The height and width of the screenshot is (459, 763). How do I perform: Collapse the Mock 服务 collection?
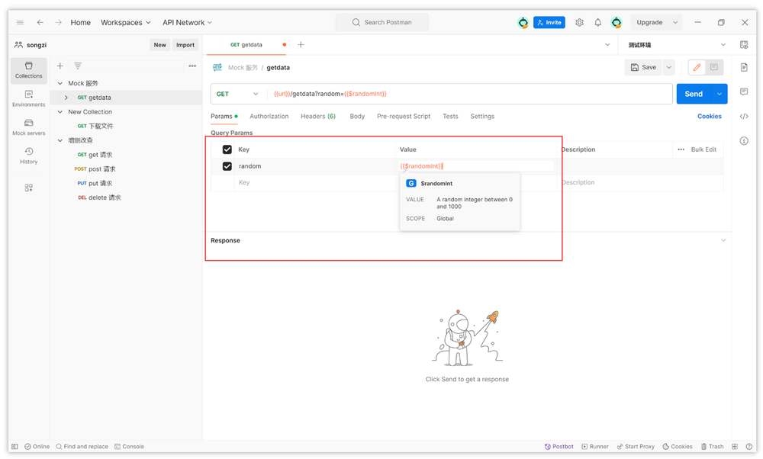[60, 83]
